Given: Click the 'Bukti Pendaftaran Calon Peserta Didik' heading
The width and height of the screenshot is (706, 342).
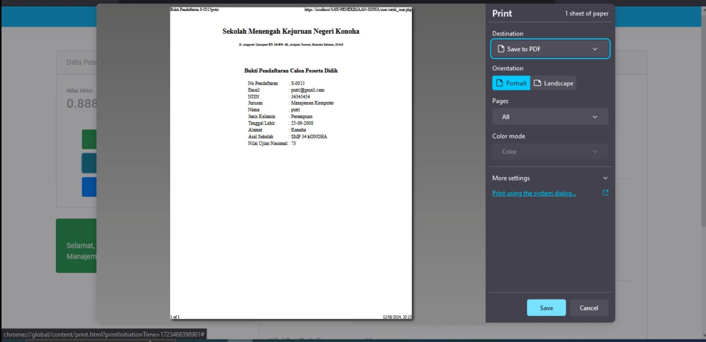Looking at the screenshot, I should point(291,71).
